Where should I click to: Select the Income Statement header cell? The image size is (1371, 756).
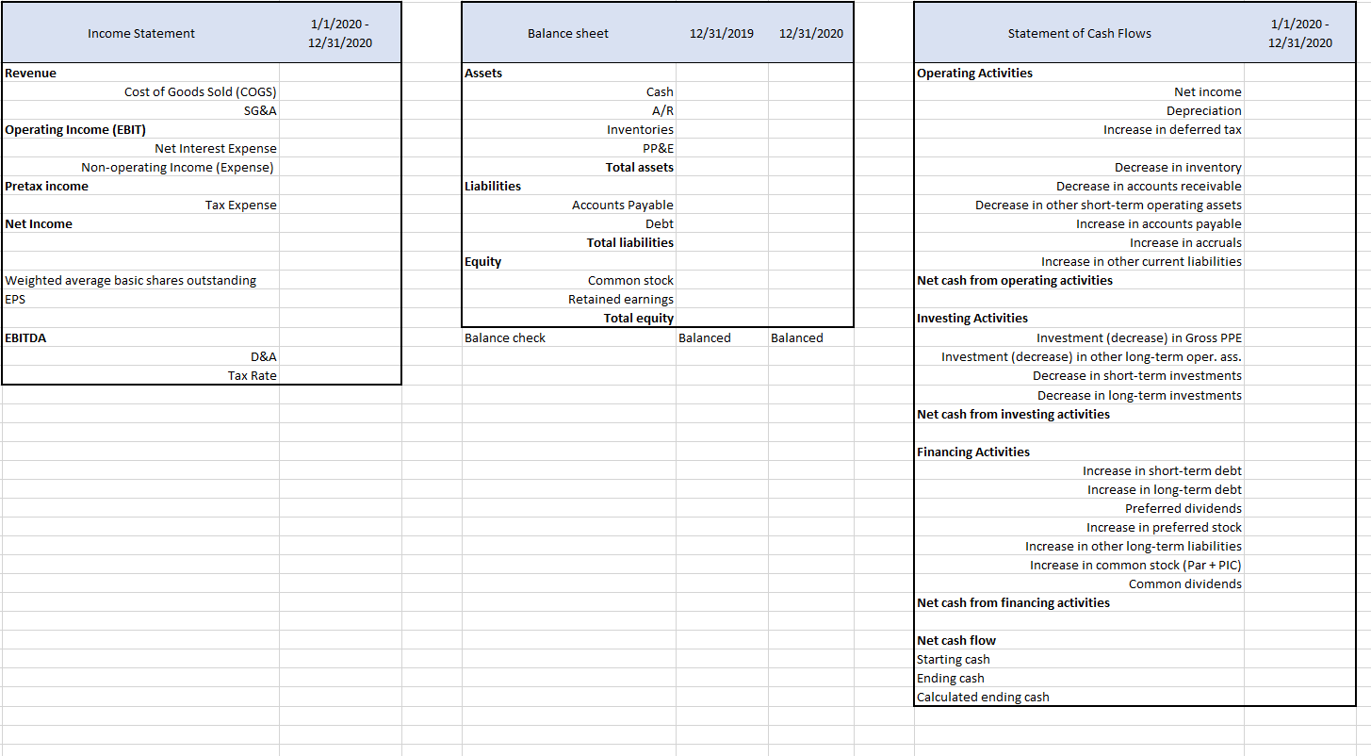[x=139, y=31]
